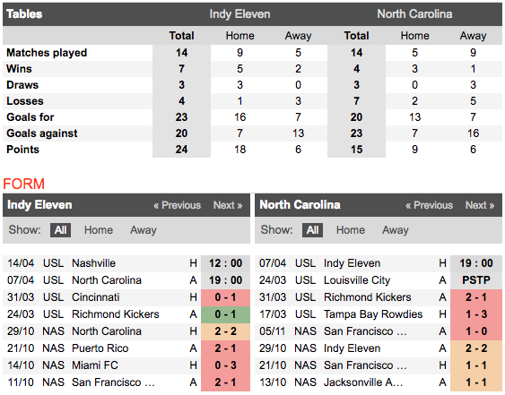Click Previous in Indy Eleven form panel
This screenshot has width=505, height=395.
(x=177, y=205)
